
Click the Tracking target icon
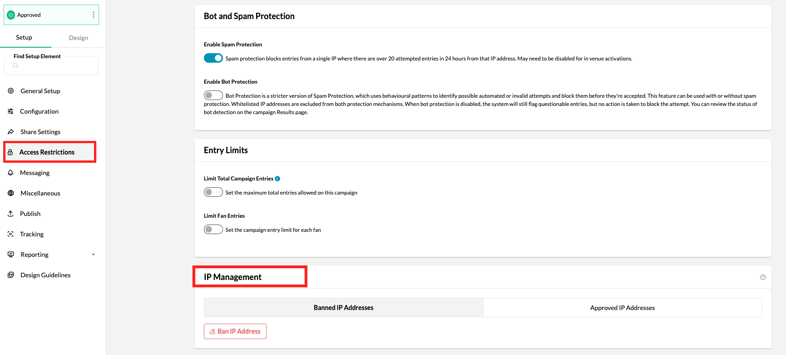pyautogui.click(x=11, y=234)
